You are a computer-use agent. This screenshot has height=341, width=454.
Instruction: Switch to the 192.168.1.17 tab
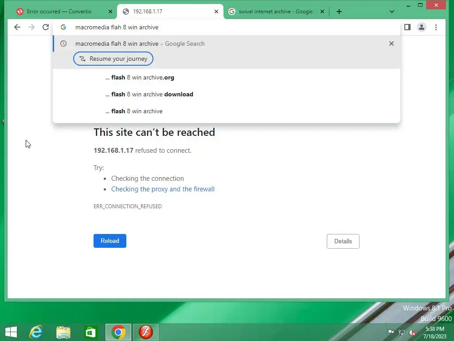click(x=170, y=12)
